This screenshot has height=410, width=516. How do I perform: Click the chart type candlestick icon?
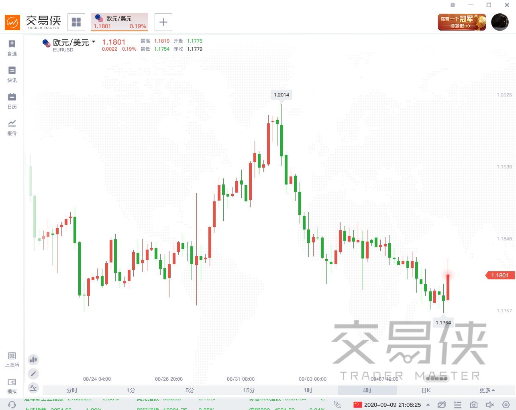(33, 359)
